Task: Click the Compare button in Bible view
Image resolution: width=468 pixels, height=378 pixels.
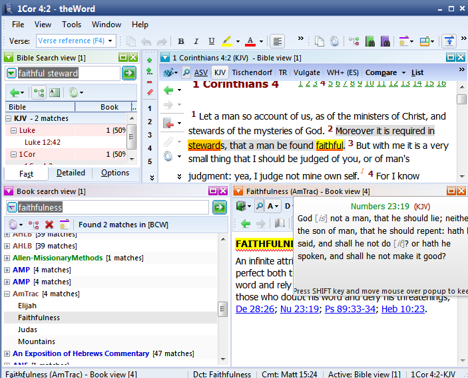Action: pyautogui.click(x=381, y=72)
